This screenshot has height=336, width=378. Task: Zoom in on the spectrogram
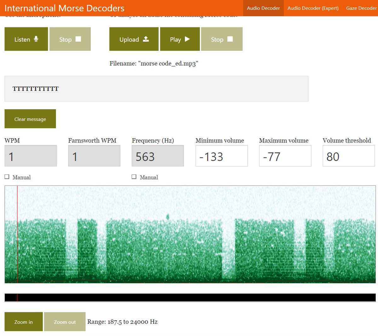(x=24, y=322)
